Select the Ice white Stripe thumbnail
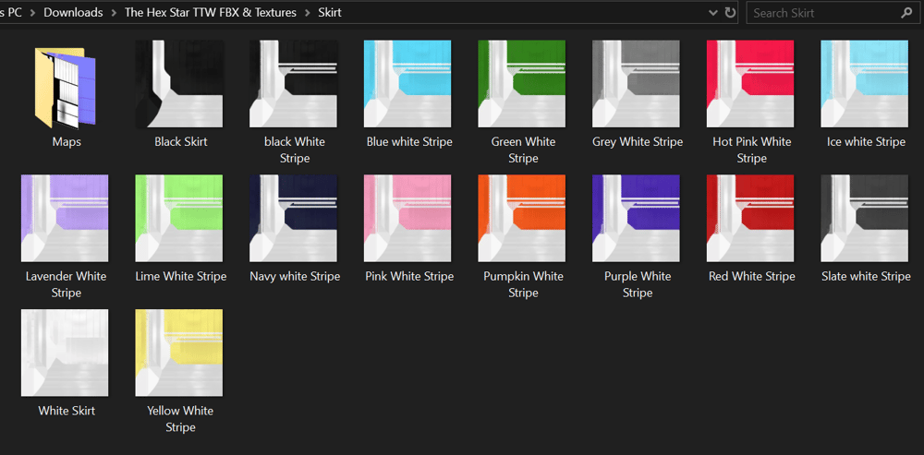Screen dimensions: 924x455 [865, 84]
